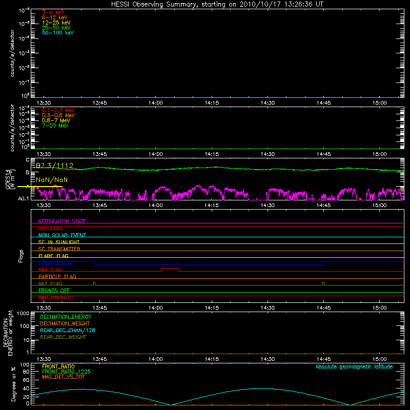This screenshot has height=410, width=410.
Task: Select the 50-100 keV legend label
Action: tap(58, 33)
